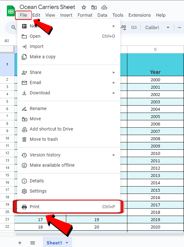Star the Ocean Carriers Sheet document

(84, 7)
